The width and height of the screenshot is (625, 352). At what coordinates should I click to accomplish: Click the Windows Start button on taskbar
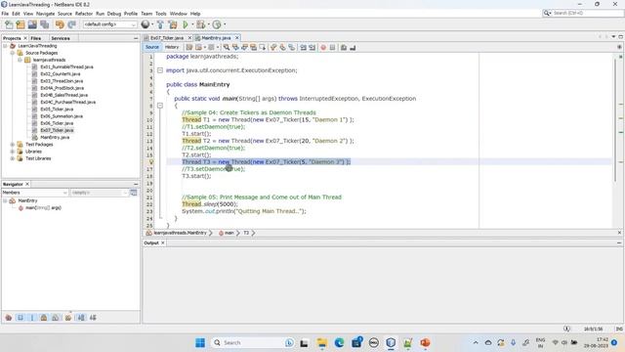click(x=200, y=342)
